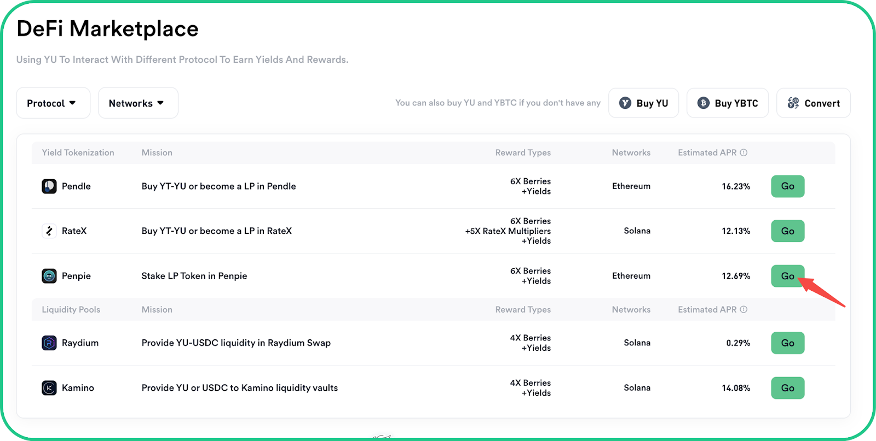Click mission 'Provide YU-USDC liquidity in Raydium Swap'
Viewport: 876px width, 441px height.
click(x=236, y=343)
